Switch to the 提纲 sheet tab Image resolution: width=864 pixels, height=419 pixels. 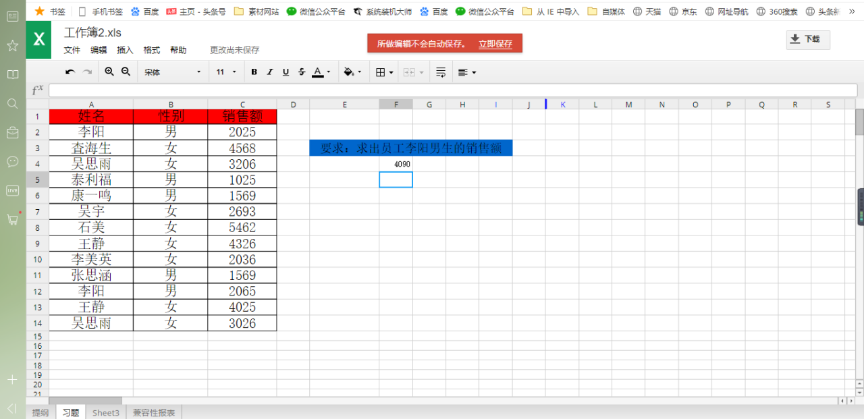pyautogui.click(x=40, y=412)
